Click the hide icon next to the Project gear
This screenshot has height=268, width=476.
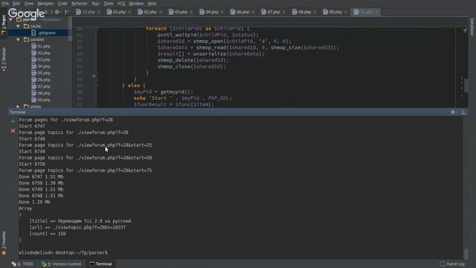point(67,12)
